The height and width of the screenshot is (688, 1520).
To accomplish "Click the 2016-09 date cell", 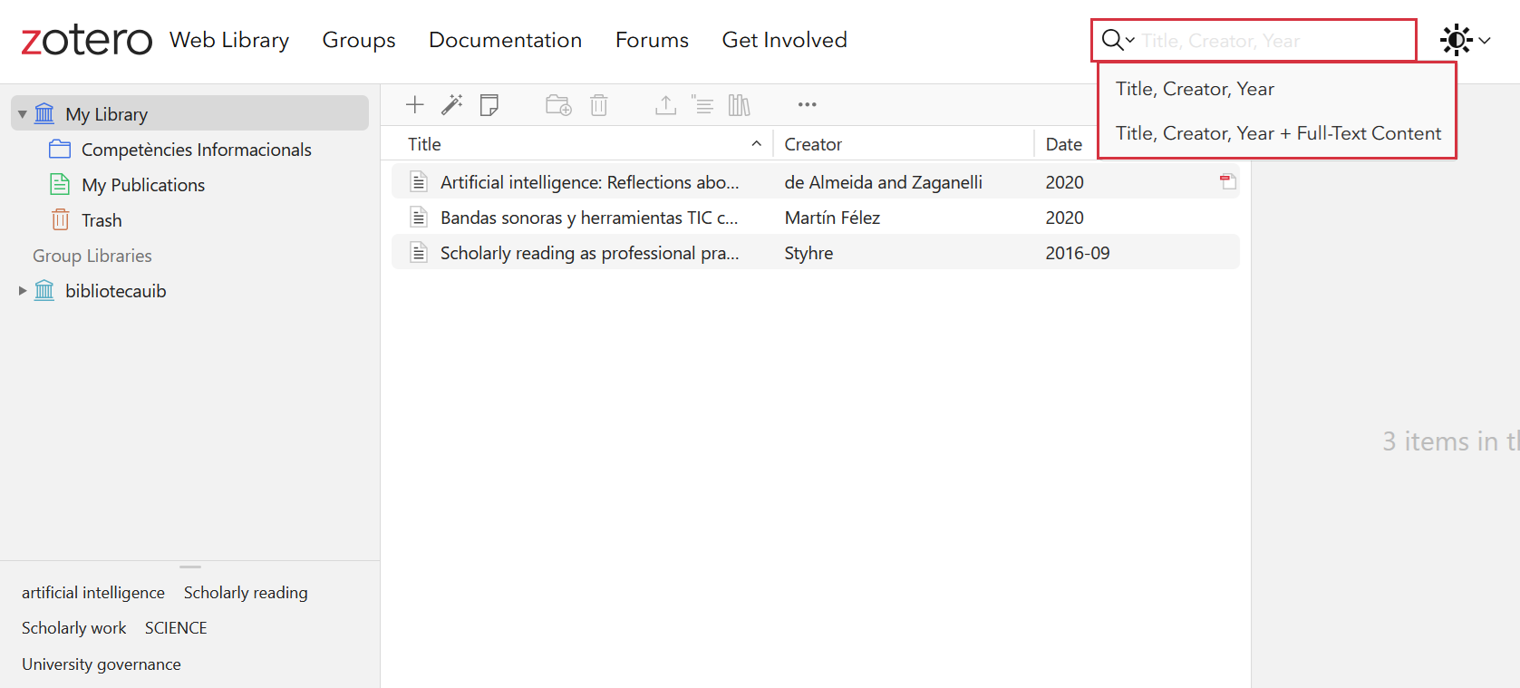I will click(1077, 253).
